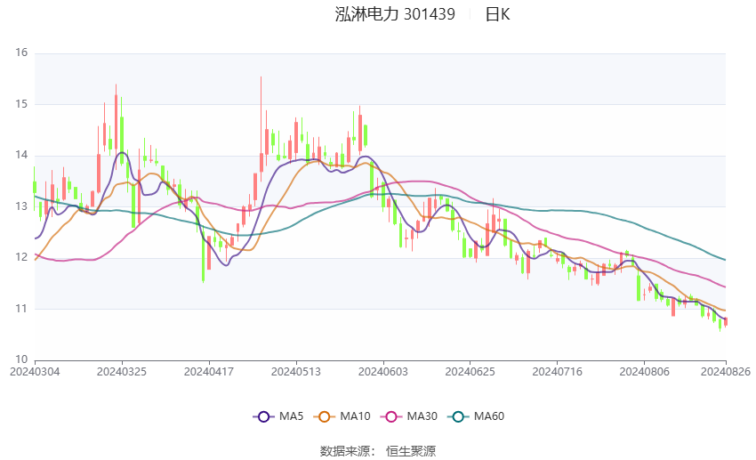Click x-axis date label 20240826
756x460 pixels.
pos(725,372)
